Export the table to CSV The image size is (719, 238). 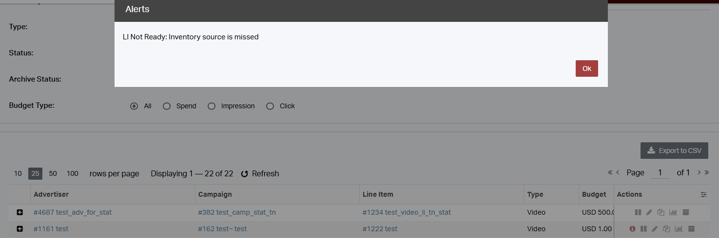tap(674, 151)
